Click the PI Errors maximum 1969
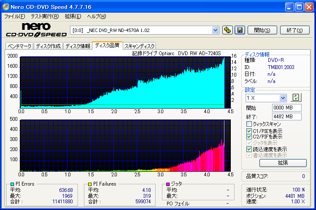Screen dimensions: 316x210 pyautogui.click(x=67, y=196)
